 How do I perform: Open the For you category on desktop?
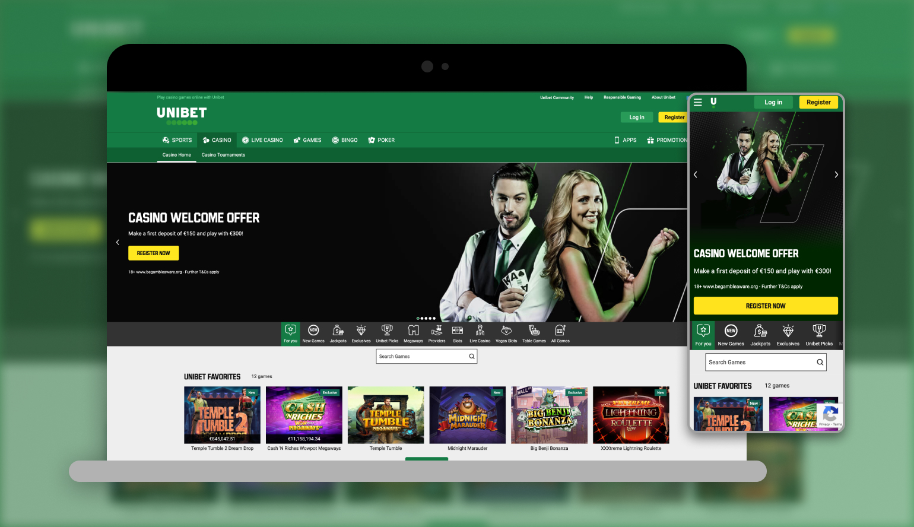tap(290, 334)
